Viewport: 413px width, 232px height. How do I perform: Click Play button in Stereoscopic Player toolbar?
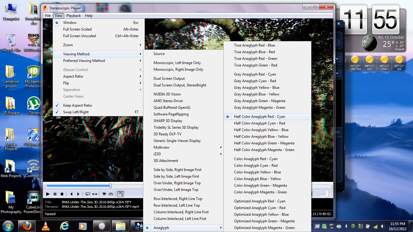(x=48, y=194)
